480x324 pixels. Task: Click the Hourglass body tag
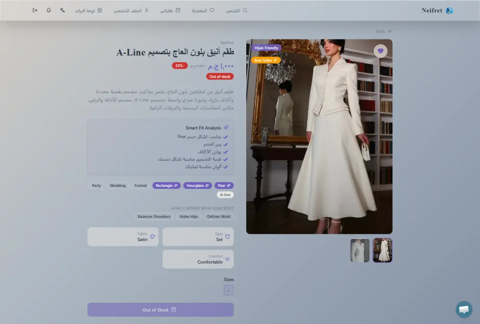click(x=197, y=185)
